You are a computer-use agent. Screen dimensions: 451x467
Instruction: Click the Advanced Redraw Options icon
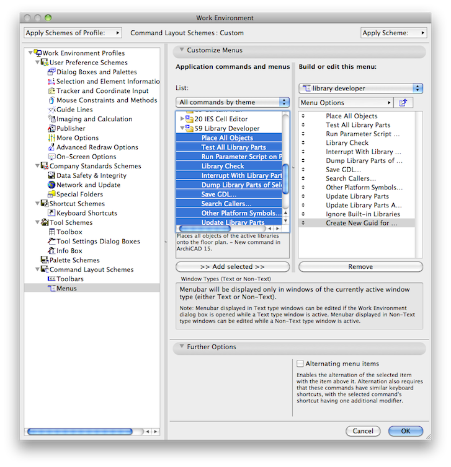click(x=51, y=147)
